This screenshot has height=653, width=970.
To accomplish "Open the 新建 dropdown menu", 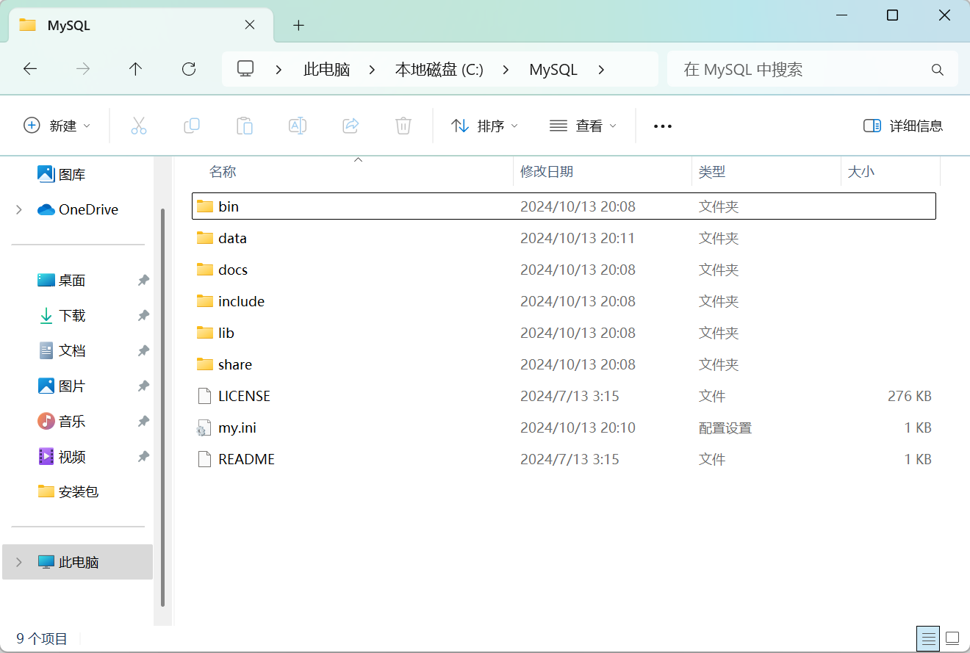I will coord(57,126).
